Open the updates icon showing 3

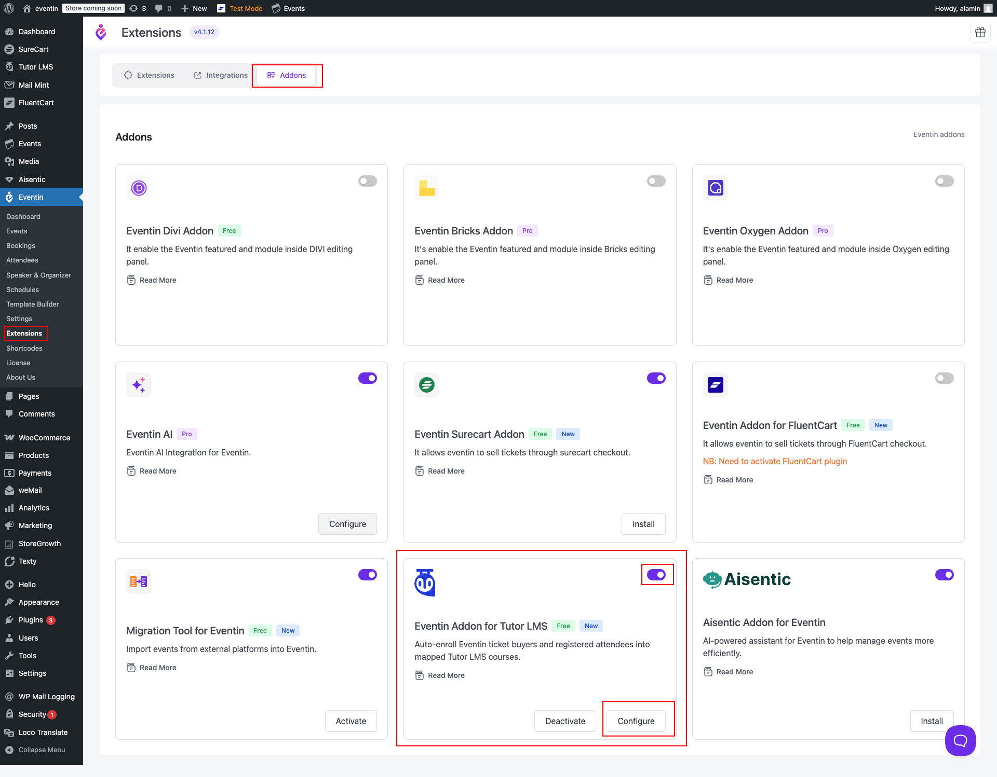[138, 8]
